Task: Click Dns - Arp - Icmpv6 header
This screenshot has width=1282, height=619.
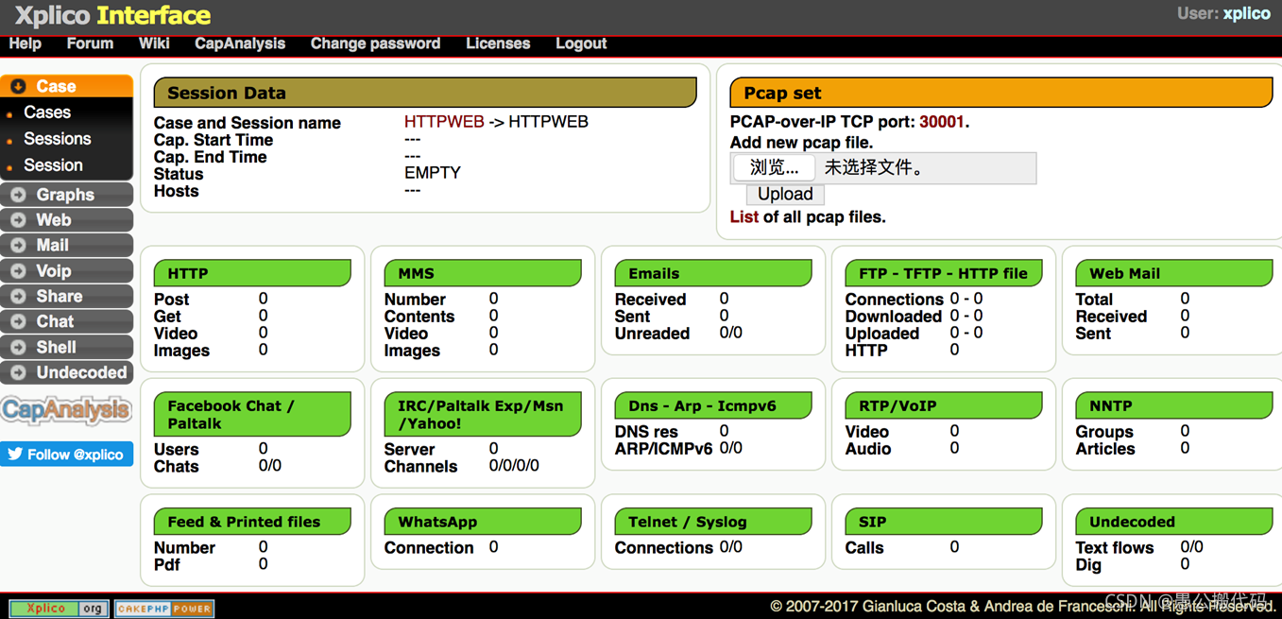Action: click(713, 405)
